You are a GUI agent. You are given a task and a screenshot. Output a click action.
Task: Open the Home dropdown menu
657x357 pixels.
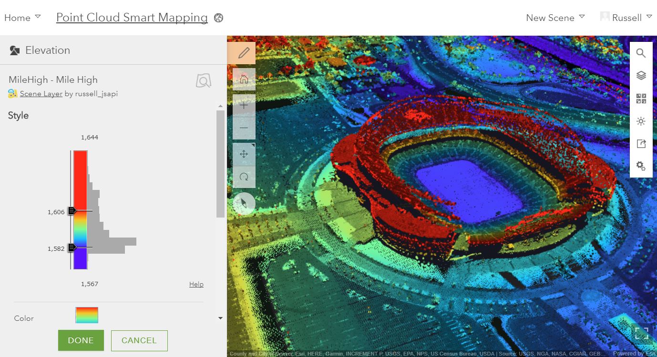22,18
